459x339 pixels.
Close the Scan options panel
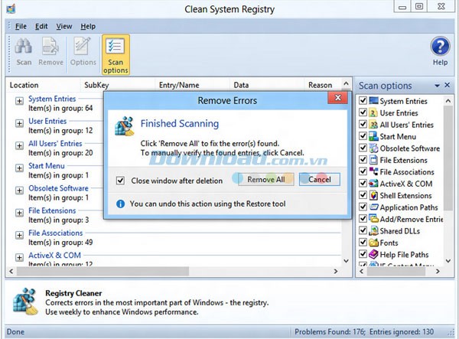pyautogui.click(x=448, y=86)
